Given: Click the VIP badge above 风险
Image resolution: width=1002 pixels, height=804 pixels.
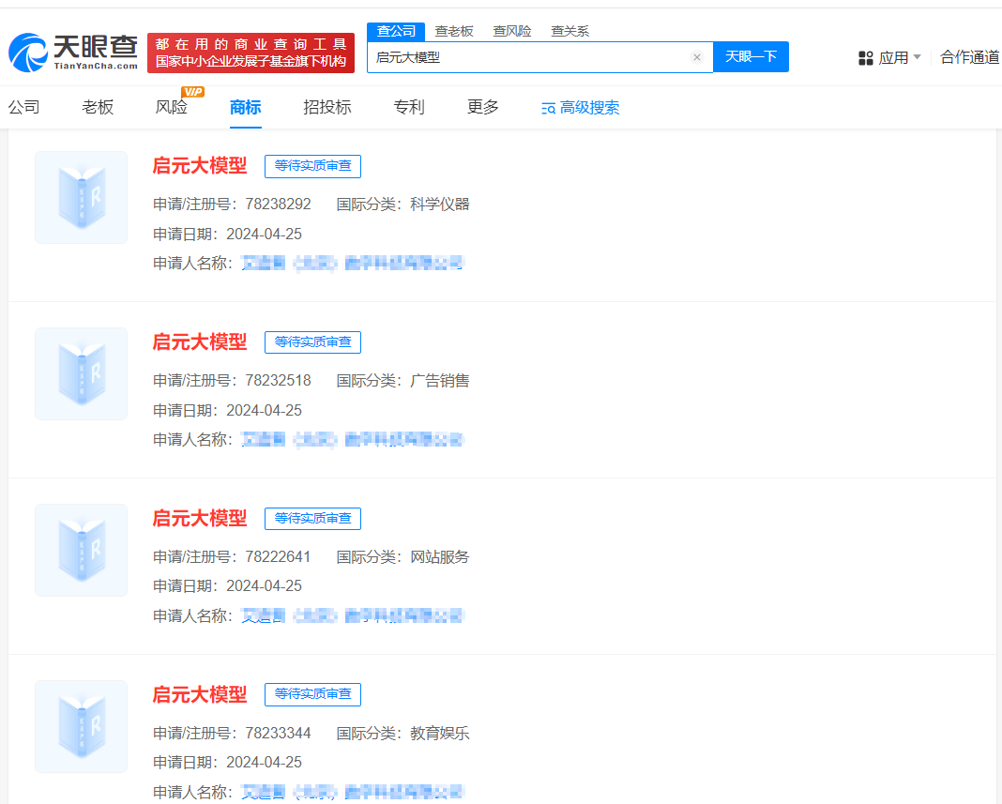Looking at the screenshot, I should (x=192, y=92).
